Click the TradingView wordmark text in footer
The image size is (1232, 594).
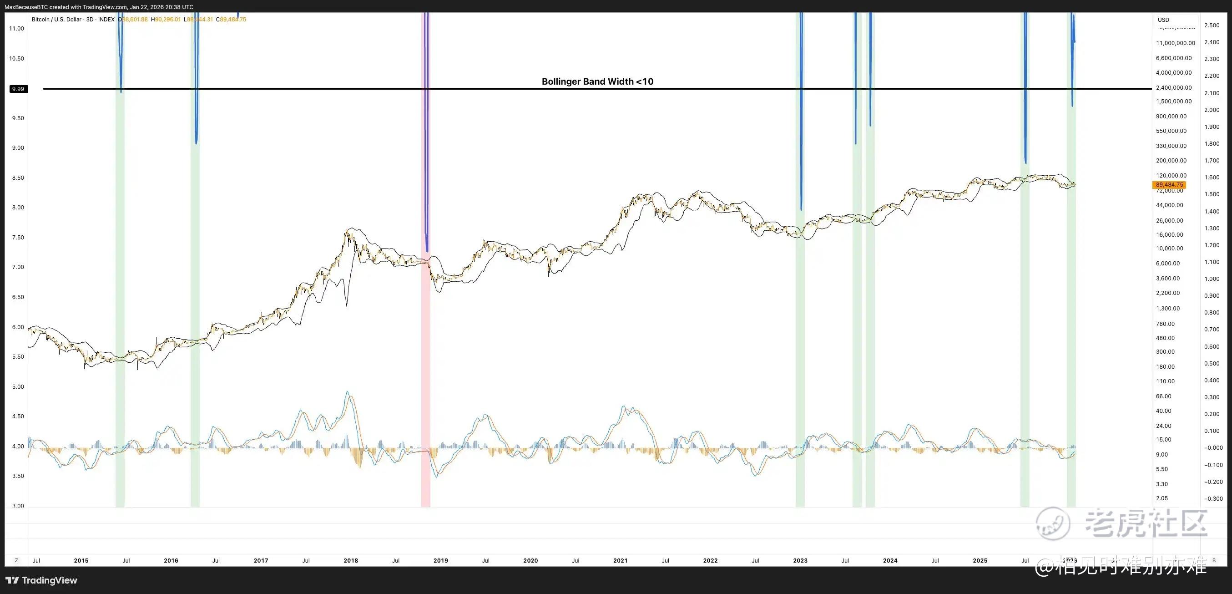[x=49, y=580]
